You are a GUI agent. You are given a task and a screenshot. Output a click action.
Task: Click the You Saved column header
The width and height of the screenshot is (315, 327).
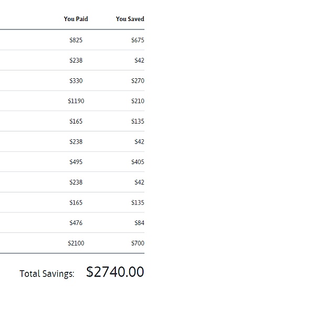coord(130,19)
